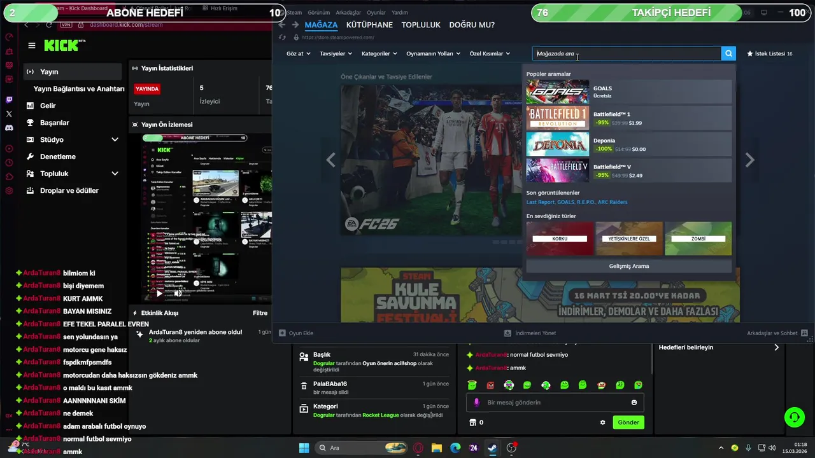Screen dimensions: 815x458
Task: Switch to the KÜTÜPHANE tab
Action: [369, 25]
